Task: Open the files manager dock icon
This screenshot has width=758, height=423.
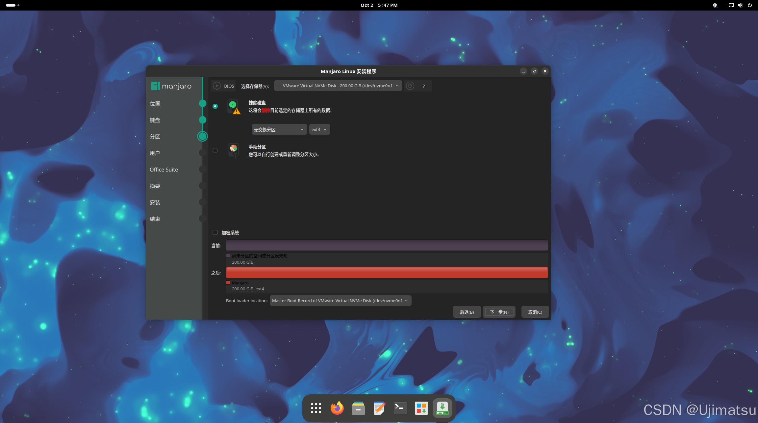Action: click(358, 408)
